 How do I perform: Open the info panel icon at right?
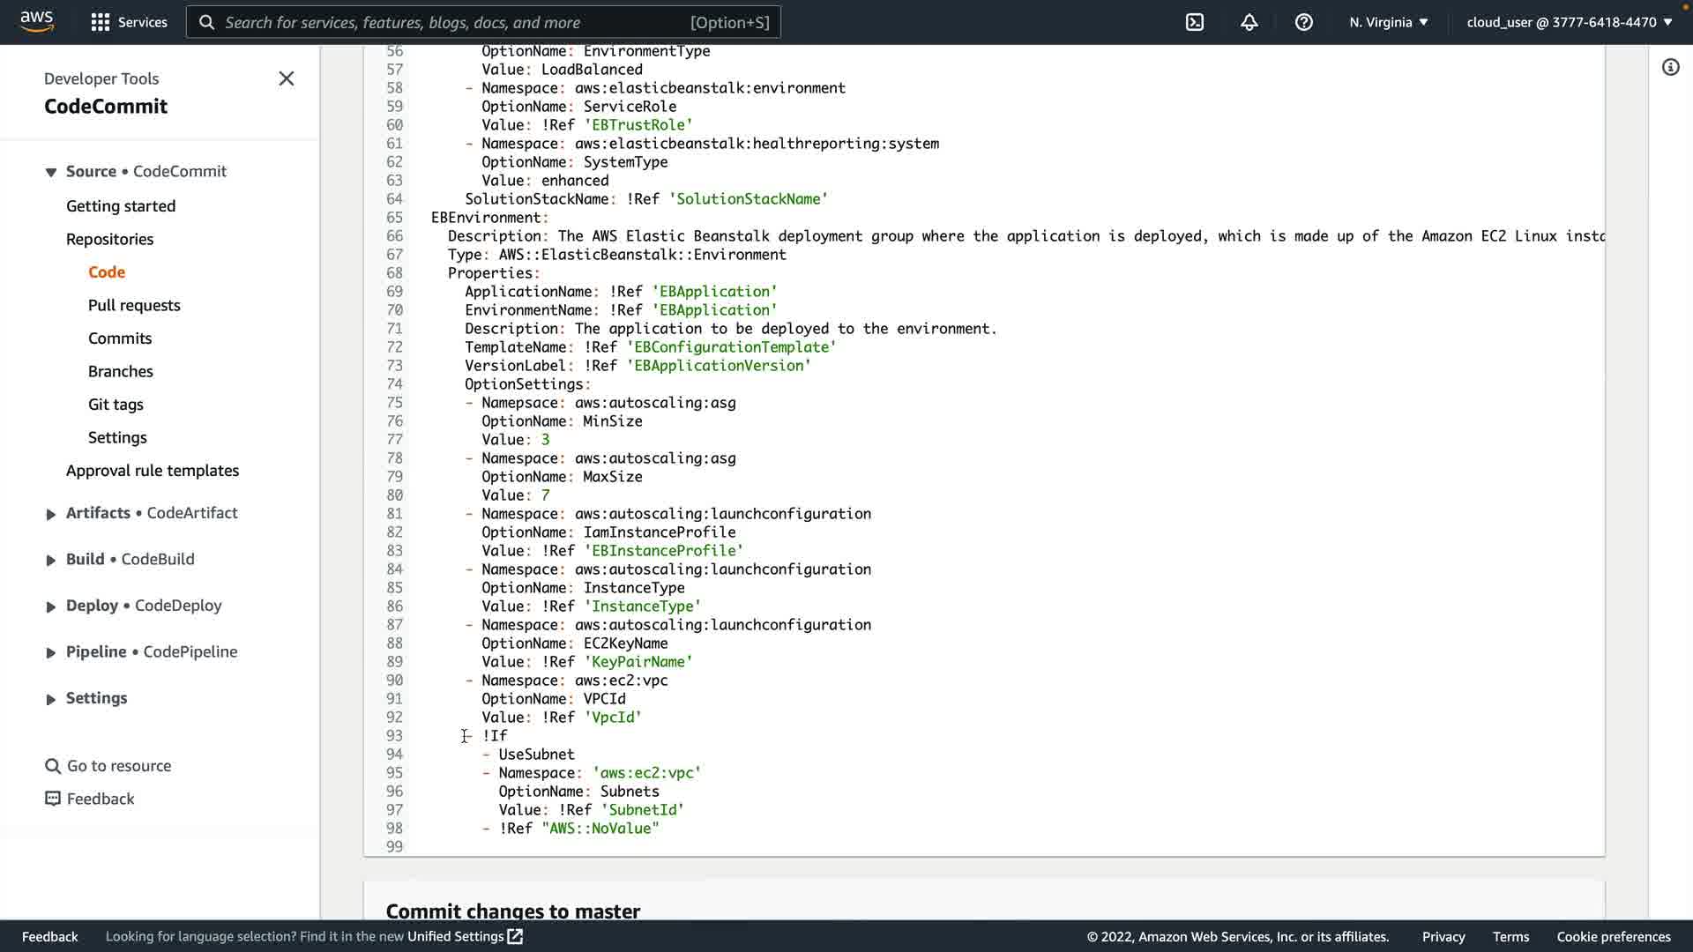click(1670, 67)
